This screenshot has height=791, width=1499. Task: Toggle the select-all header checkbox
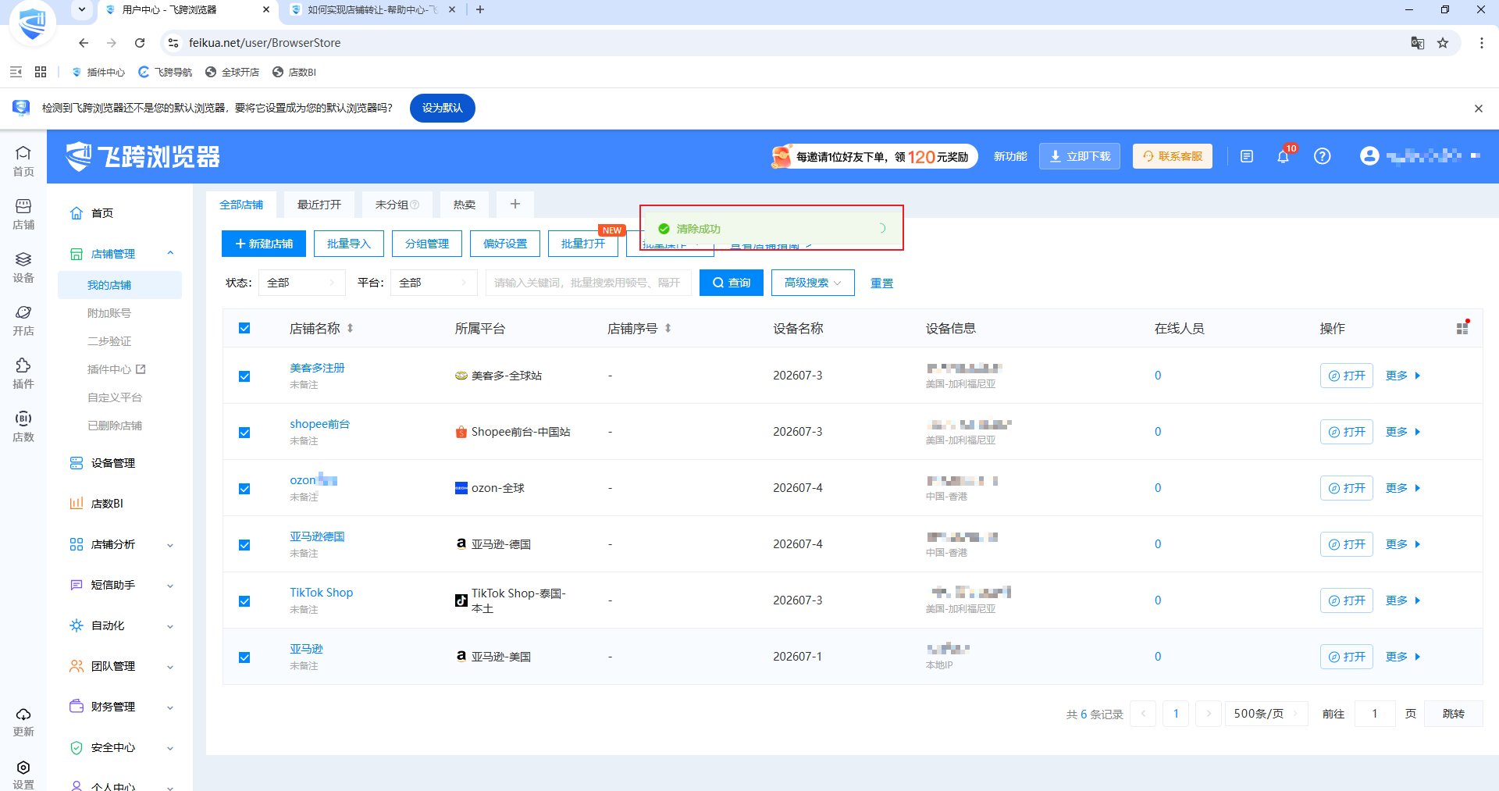(244, 329)
